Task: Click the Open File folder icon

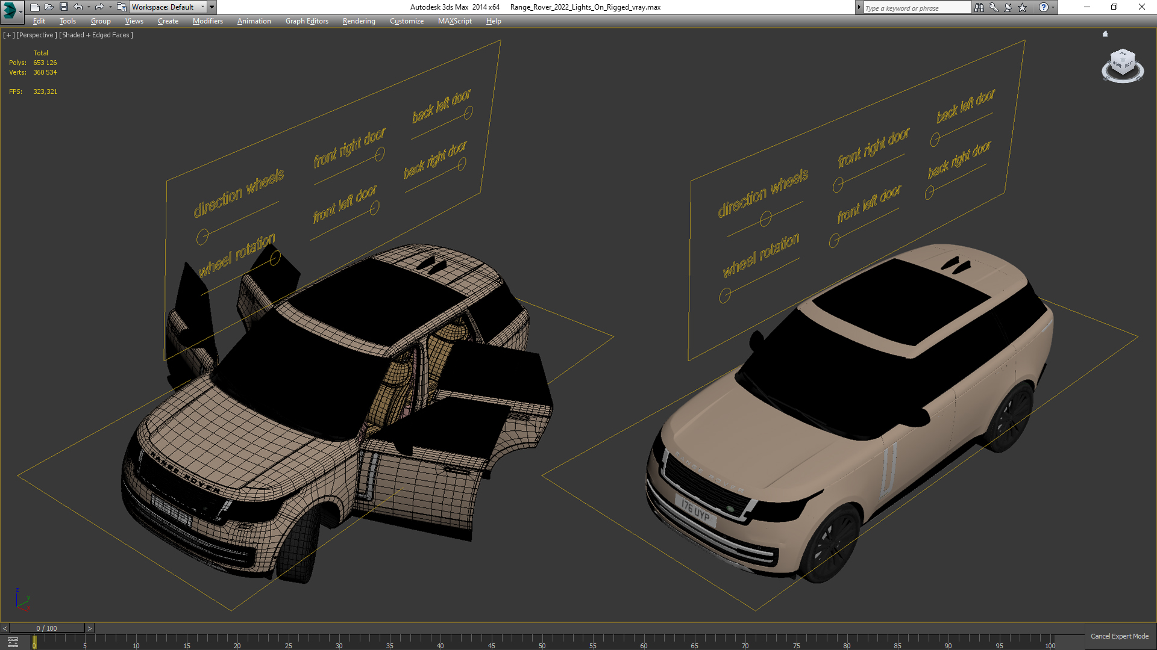Action: 49,7
